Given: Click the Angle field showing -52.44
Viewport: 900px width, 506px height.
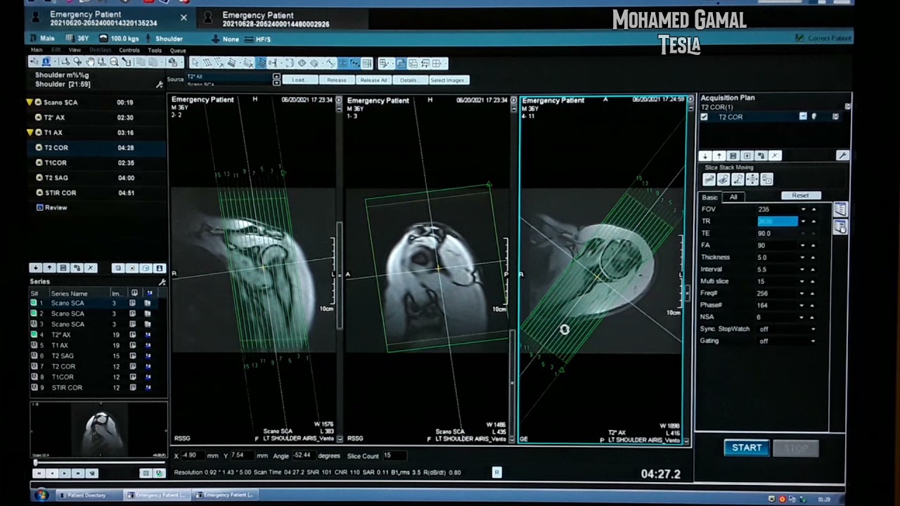Looking at the screenshot, I should [x=303, y=455].
